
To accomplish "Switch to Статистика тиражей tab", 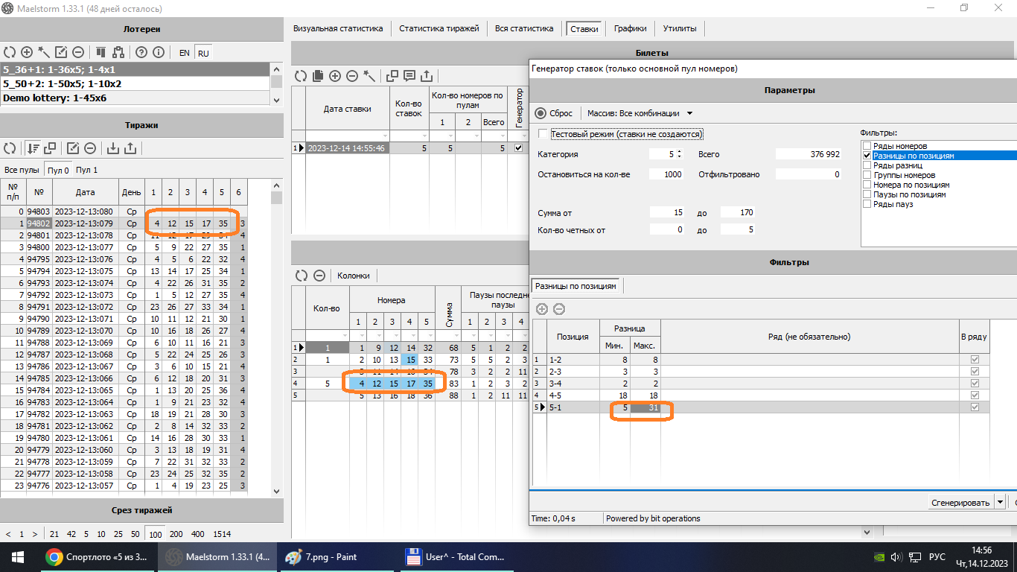I will coord(439,28).
